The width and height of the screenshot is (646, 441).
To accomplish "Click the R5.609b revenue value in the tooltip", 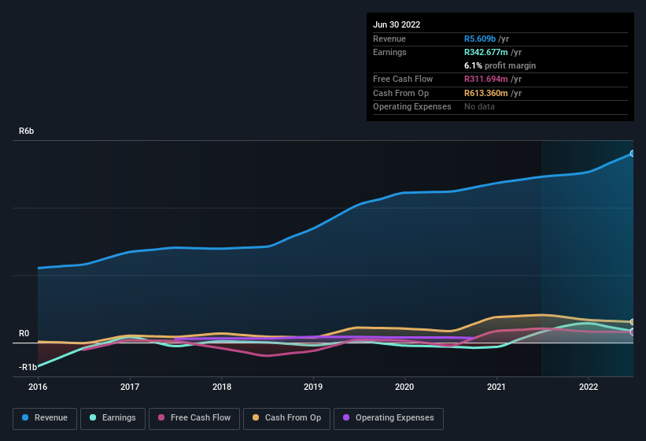I will (480, 39).
